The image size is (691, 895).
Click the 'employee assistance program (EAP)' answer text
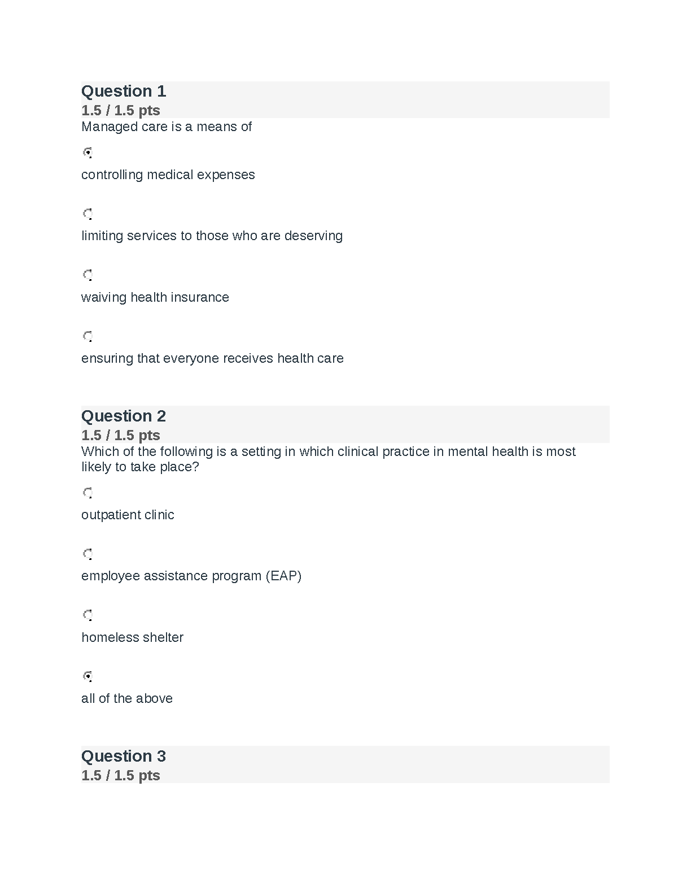191,576
